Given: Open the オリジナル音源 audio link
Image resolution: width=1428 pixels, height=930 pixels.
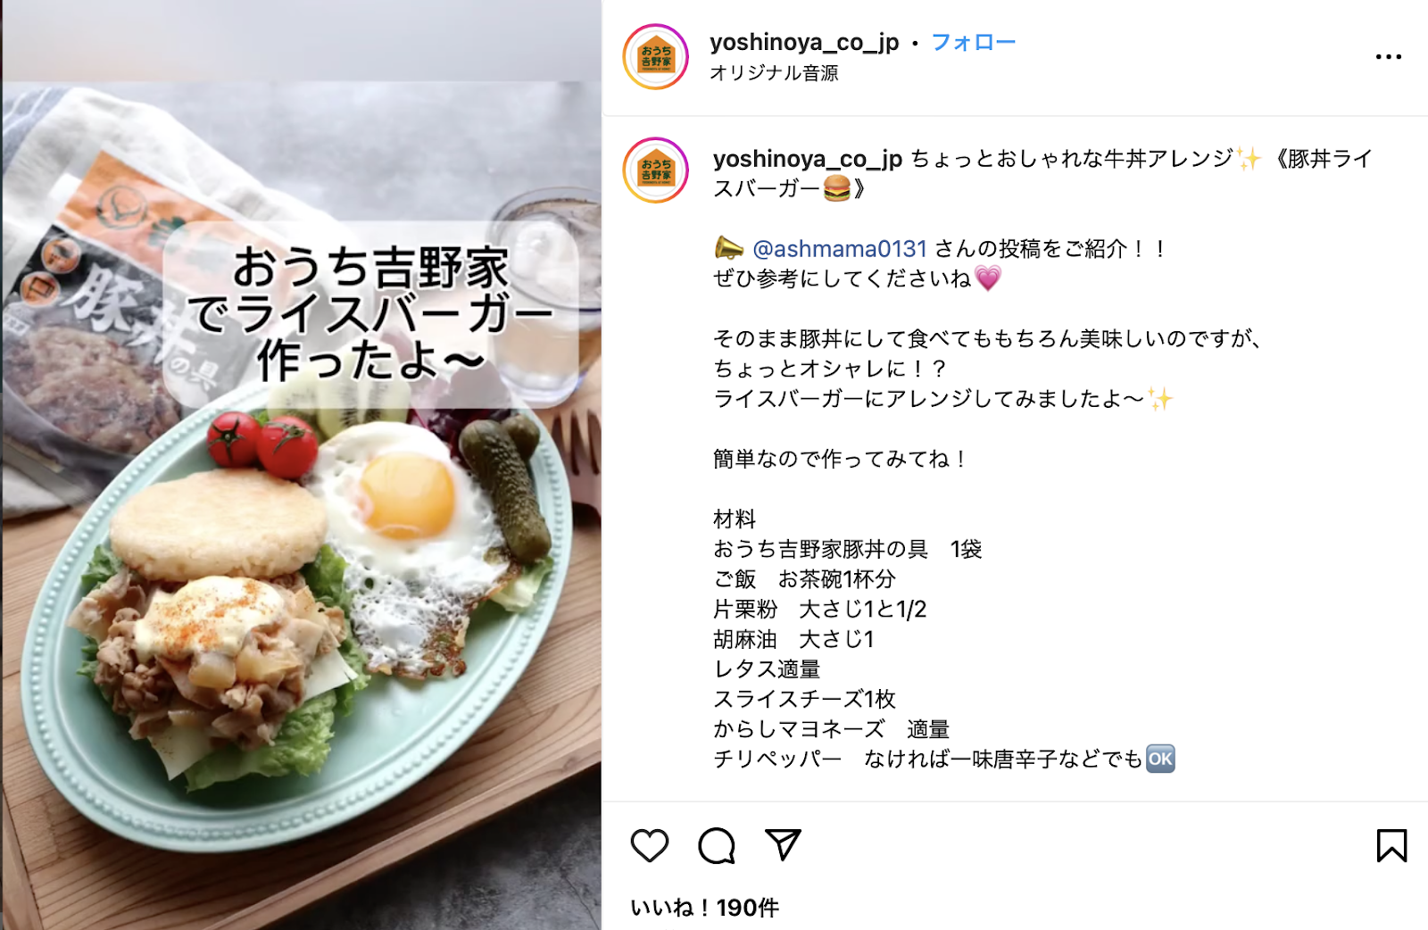Looking at the screenshot, I should pyautogui.click(x=774, y=73).
